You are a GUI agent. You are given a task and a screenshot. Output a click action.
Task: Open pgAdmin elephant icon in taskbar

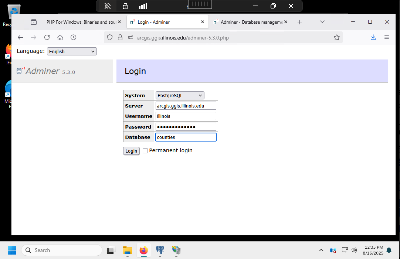tap(160, 250)
